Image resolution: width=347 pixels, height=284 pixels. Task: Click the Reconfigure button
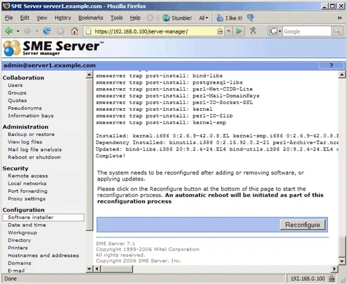(302, 225)
